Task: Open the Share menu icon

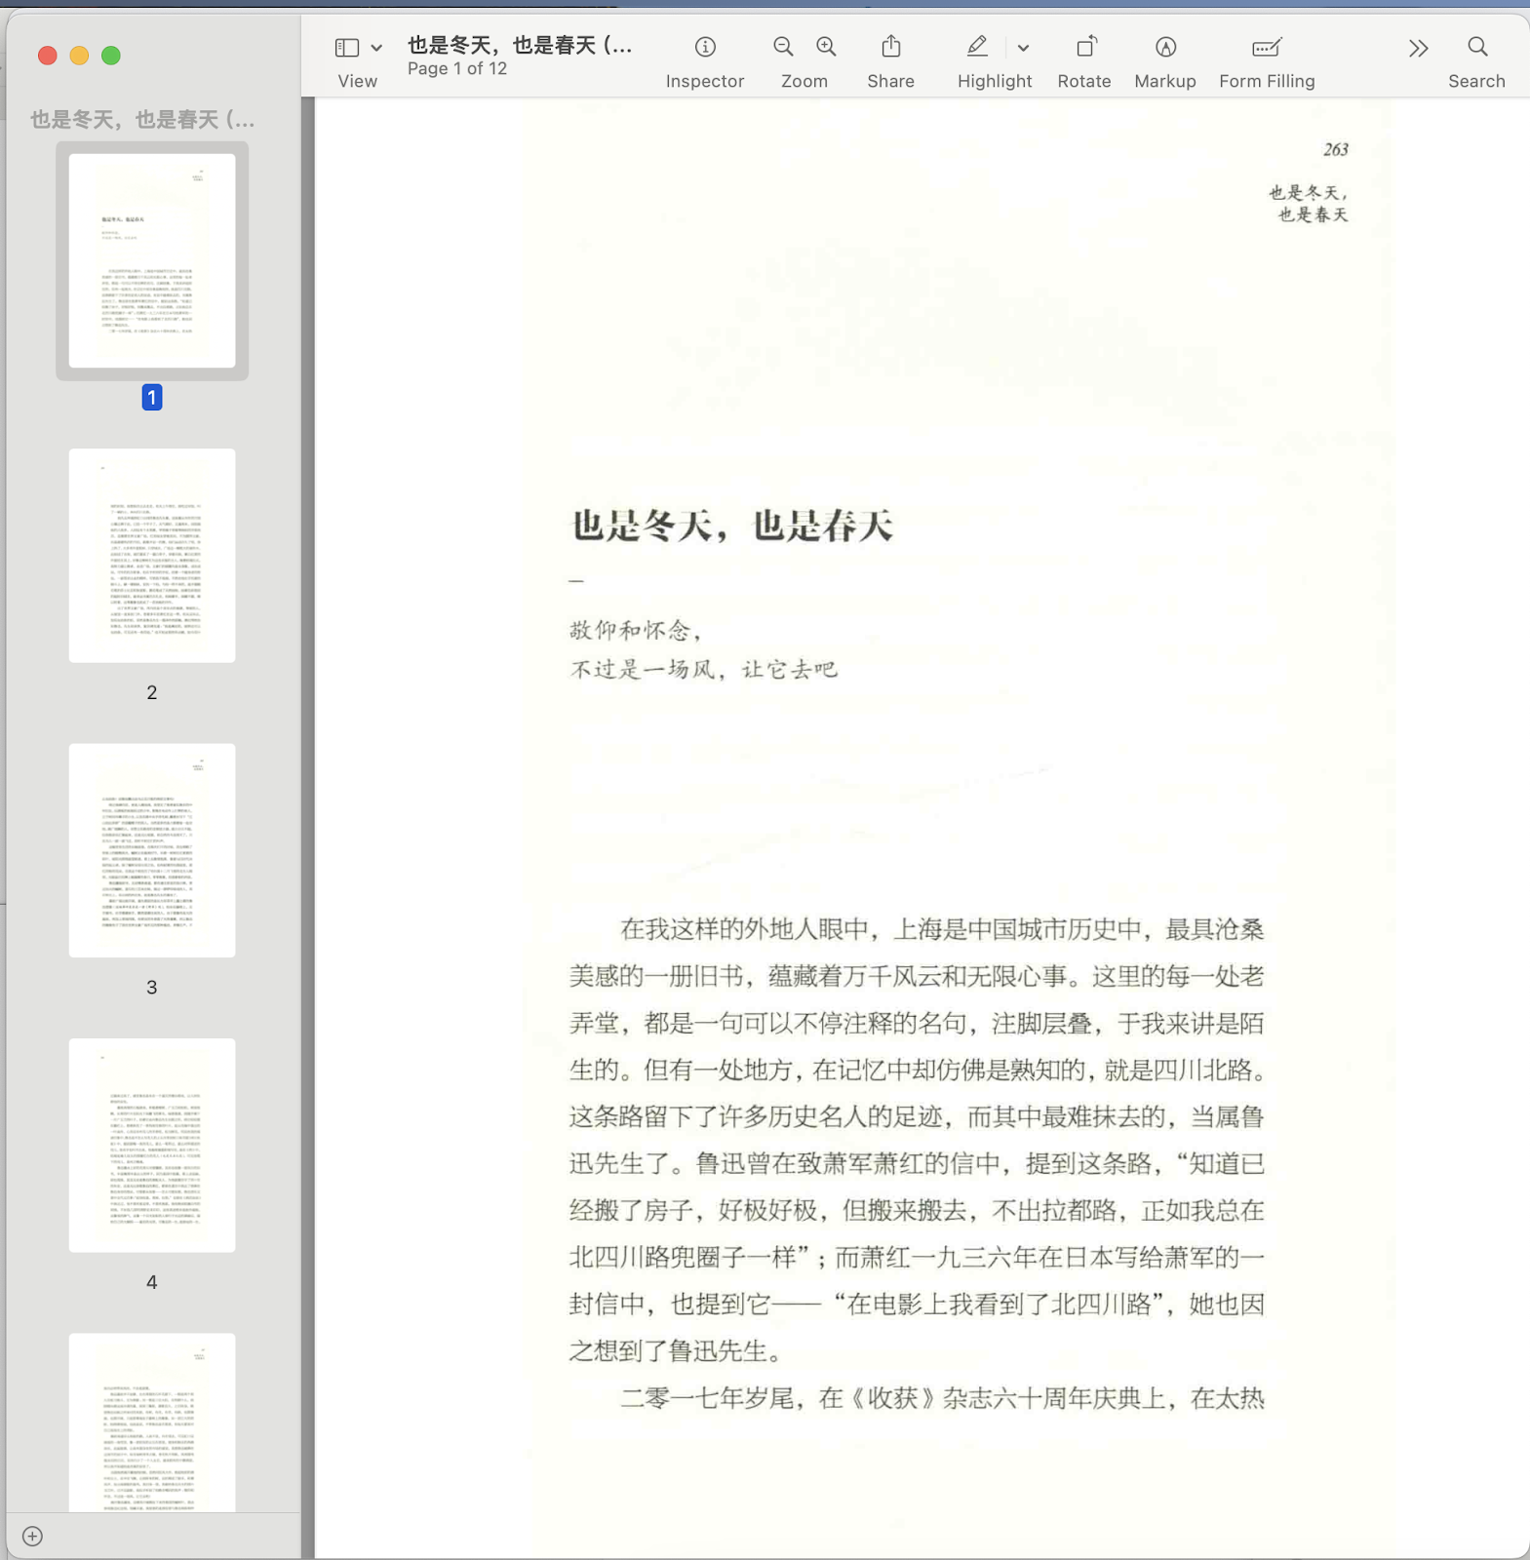Action: coord(891,47)
